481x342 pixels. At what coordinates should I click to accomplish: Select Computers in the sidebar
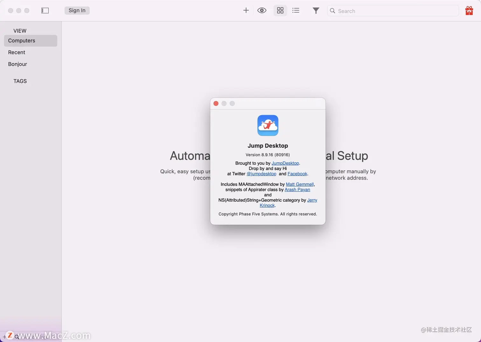[31, 41]
